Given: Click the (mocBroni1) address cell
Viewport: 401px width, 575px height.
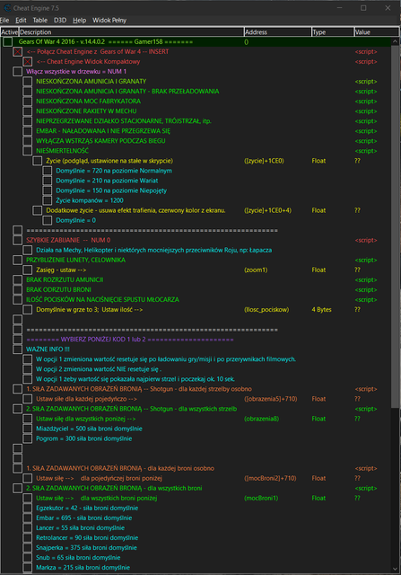Looking at the screenshot, I should (261, 498).
